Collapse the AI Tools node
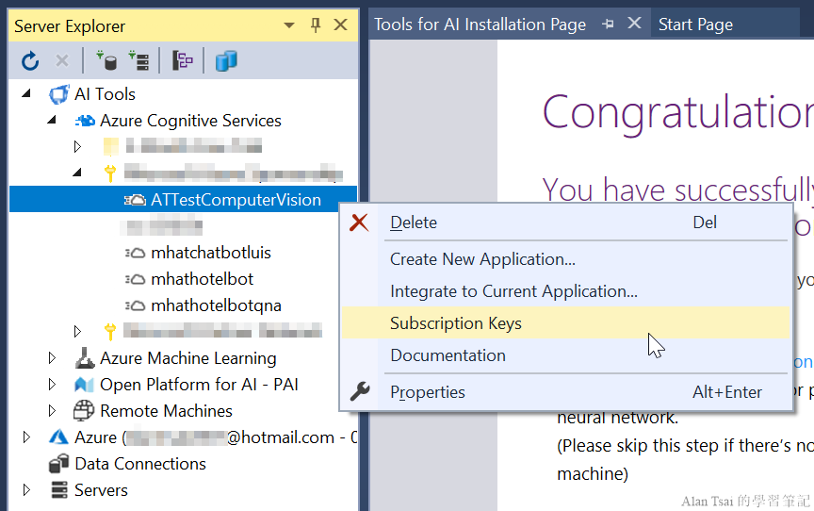Viewport: 814px width, 511px height. click(x=26, y=94)
